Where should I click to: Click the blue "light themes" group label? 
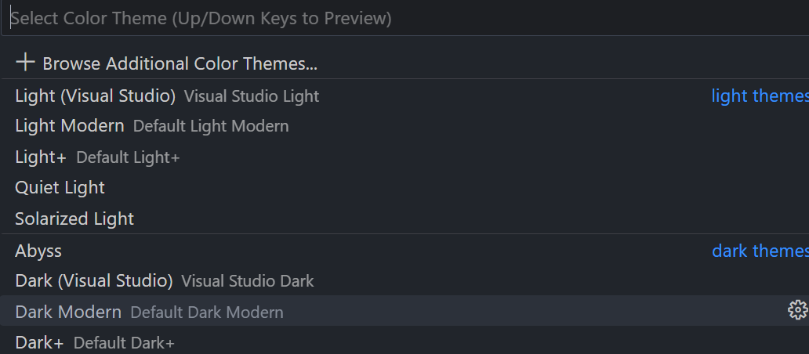point(759,96)
